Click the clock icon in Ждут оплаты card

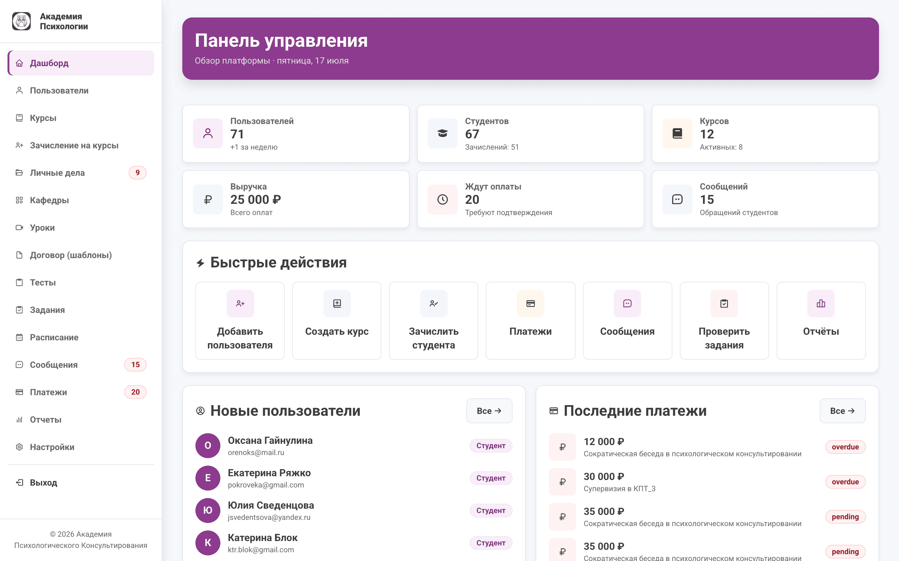click(442, 199)
